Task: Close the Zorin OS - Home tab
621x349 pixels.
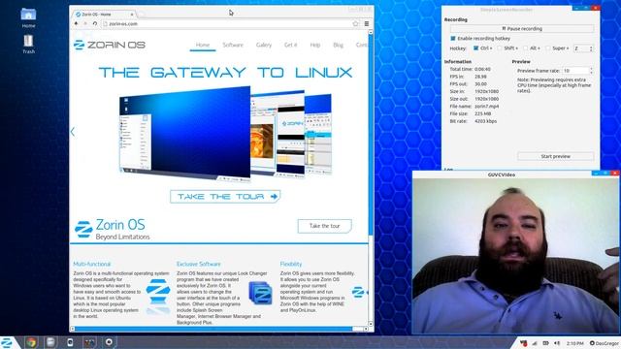Action: (132, 15)
